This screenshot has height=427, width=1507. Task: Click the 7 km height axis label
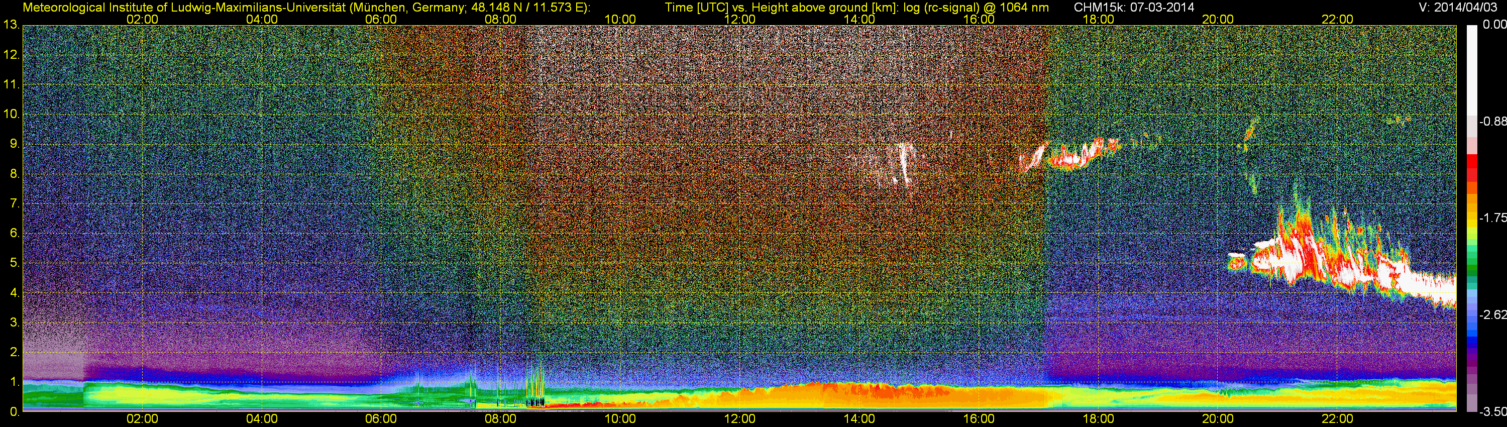(x=15, y=203)
